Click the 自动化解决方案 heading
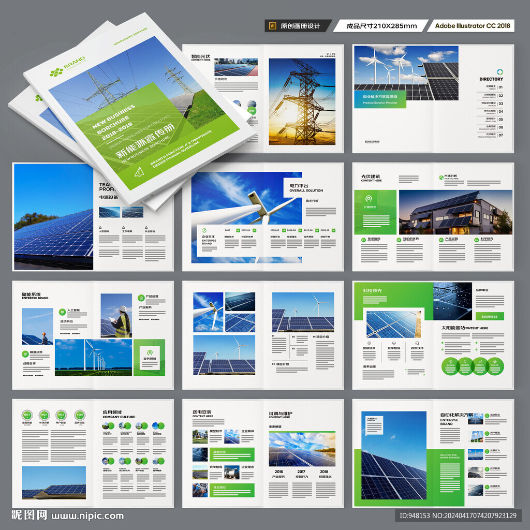This screenshot has width=530, height=530. 457,415
